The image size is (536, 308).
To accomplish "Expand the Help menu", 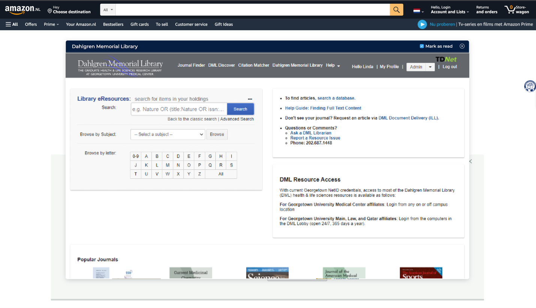I will 333,65.
